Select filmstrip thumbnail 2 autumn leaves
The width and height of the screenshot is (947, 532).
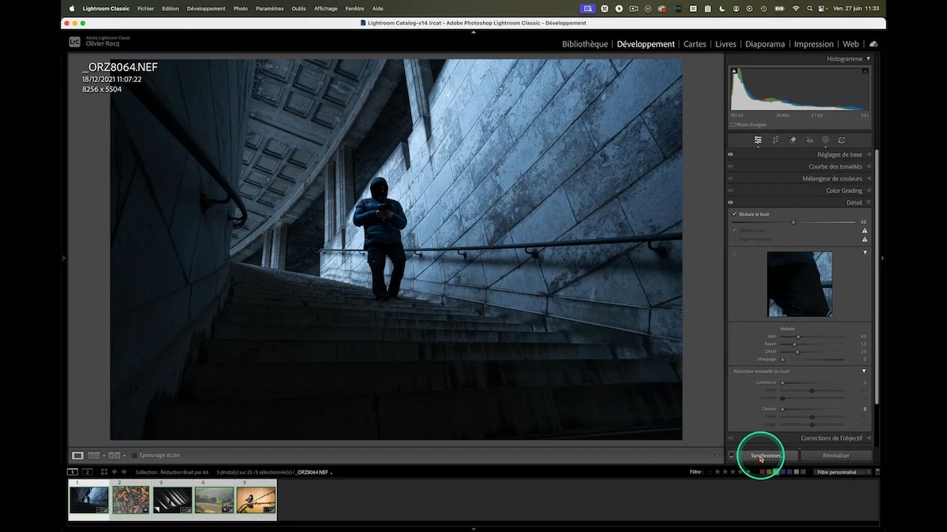pyautogui.click(x=131, y=500)
